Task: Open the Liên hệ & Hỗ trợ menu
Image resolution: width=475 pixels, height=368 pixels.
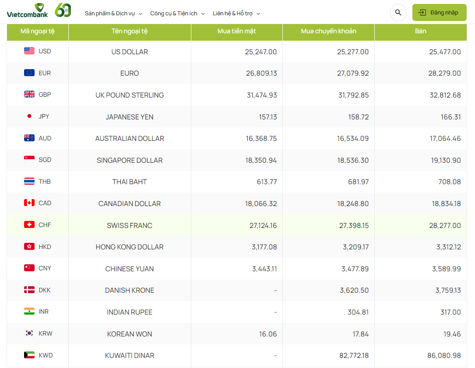Action: pyautogui.click(x=232, y=14)
